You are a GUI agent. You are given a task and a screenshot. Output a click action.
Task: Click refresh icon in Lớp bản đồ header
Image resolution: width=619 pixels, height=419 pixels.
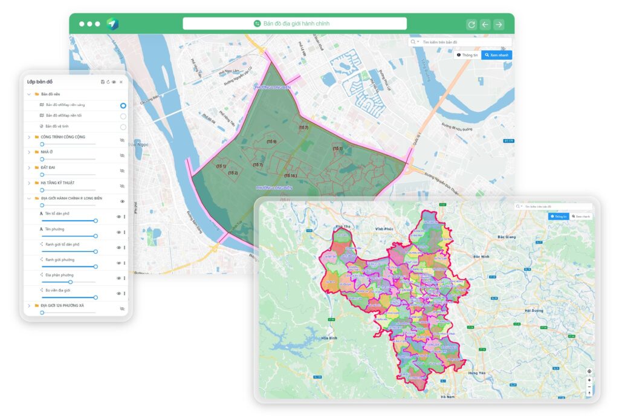coord(108,82)
